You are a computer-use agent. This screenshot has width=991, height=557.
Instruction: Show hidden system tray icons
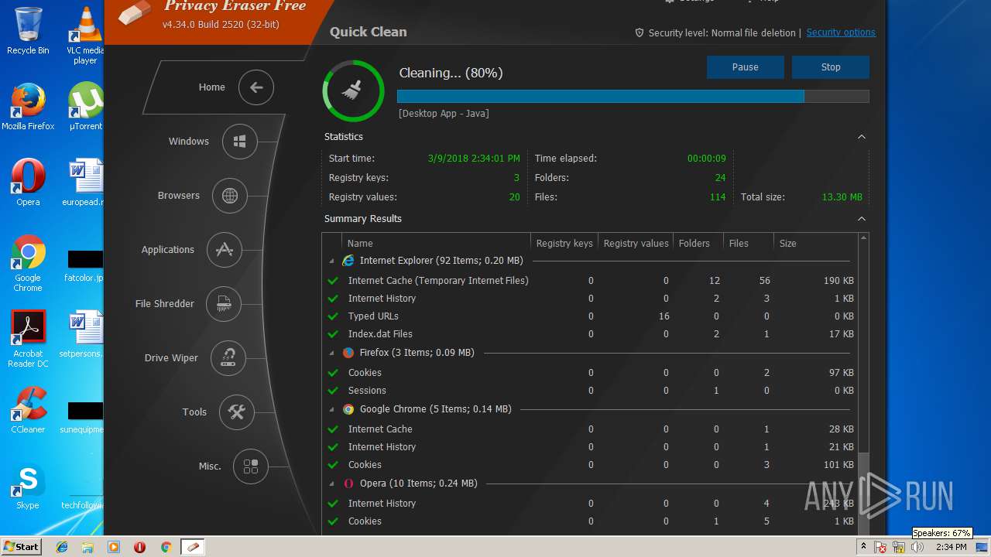864,547
